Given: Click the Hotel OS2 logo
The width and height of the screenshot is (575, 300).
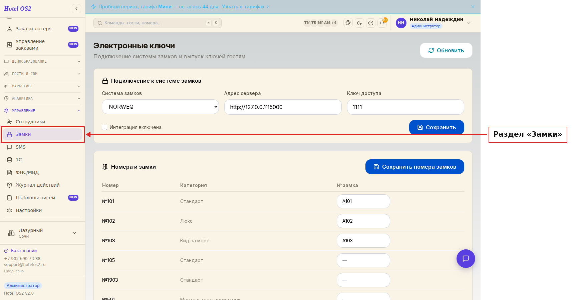Looking at the screenshot, I should 18,9.
